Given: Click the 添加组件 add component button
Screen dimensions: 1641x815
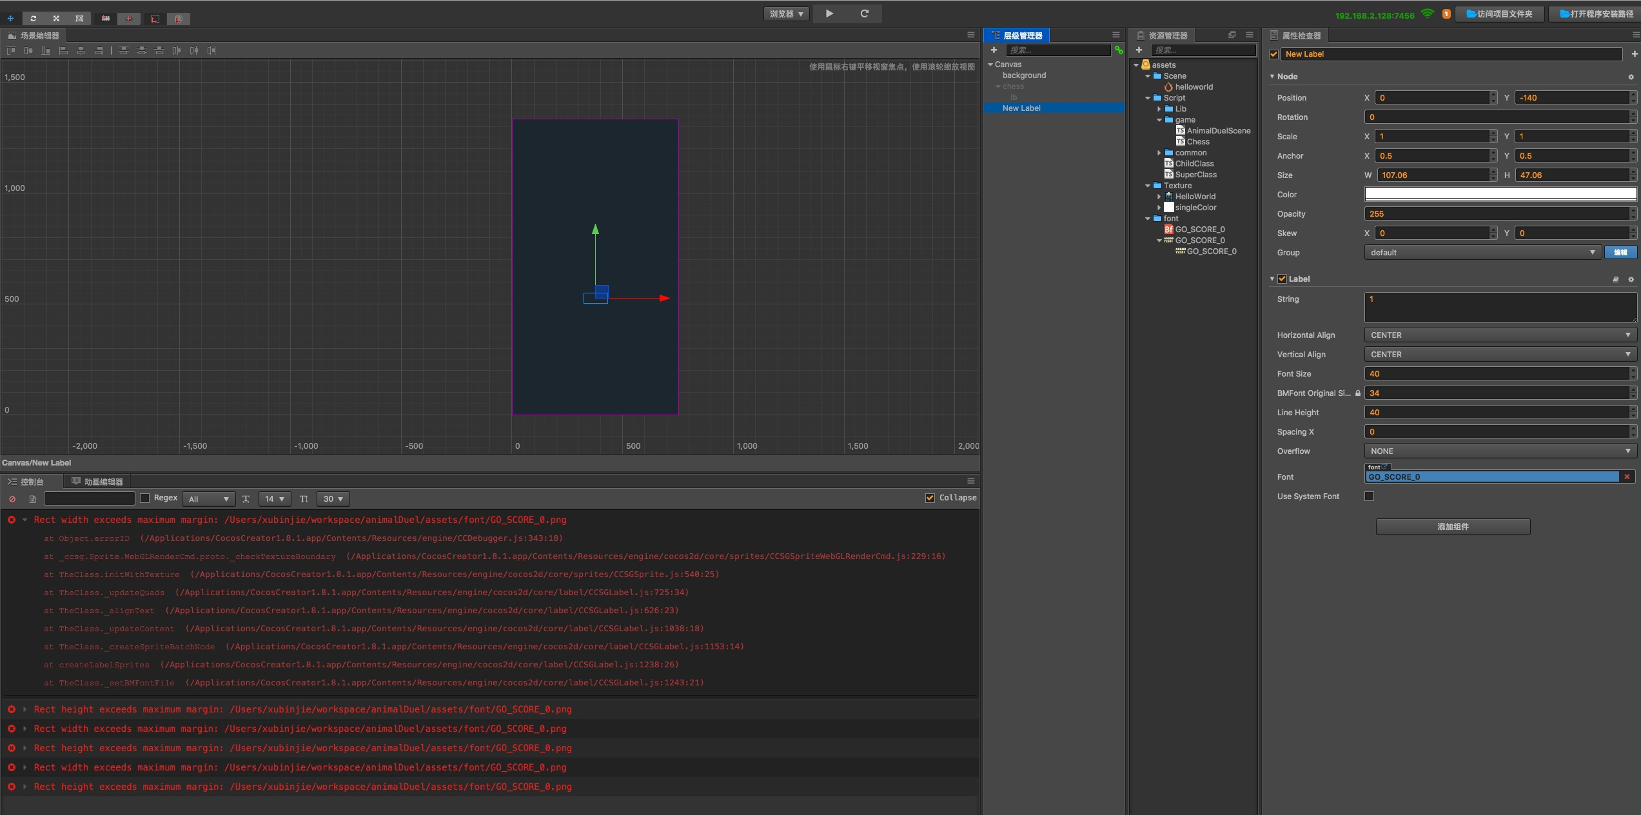Looking at the screenshot, I should 1452,527.
